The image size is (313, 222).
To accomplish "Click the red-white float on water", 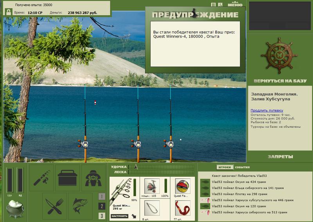I will click(x=95, y=102).
